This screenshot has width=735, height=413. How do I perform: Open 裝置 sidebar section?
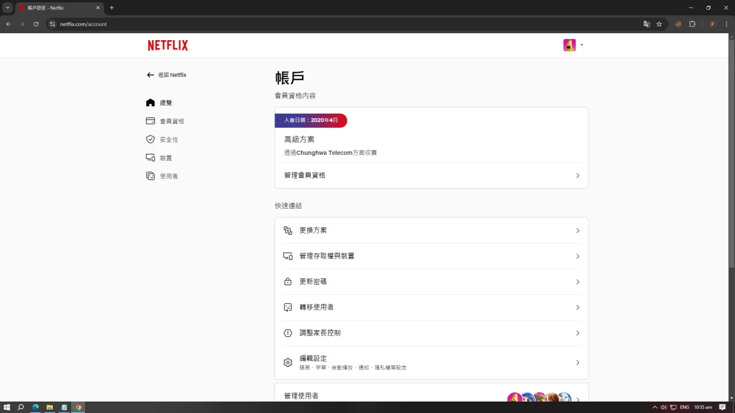[159, 158]
